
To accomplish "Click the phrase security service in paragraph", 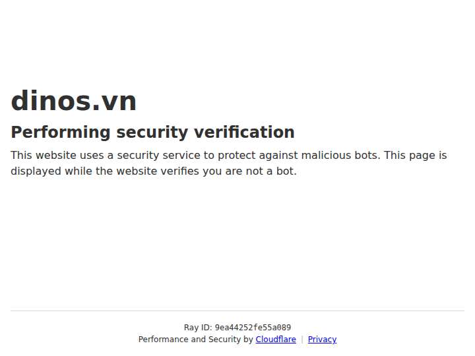I will tap(158, 156).
